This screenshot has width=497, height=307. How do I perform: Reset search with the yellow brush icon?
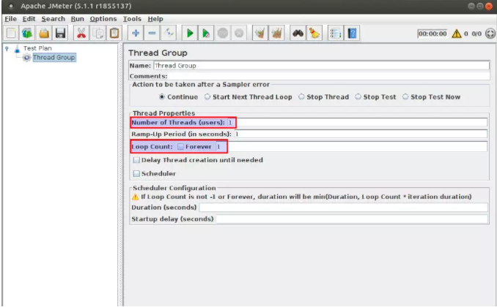[x=314, y=33]
